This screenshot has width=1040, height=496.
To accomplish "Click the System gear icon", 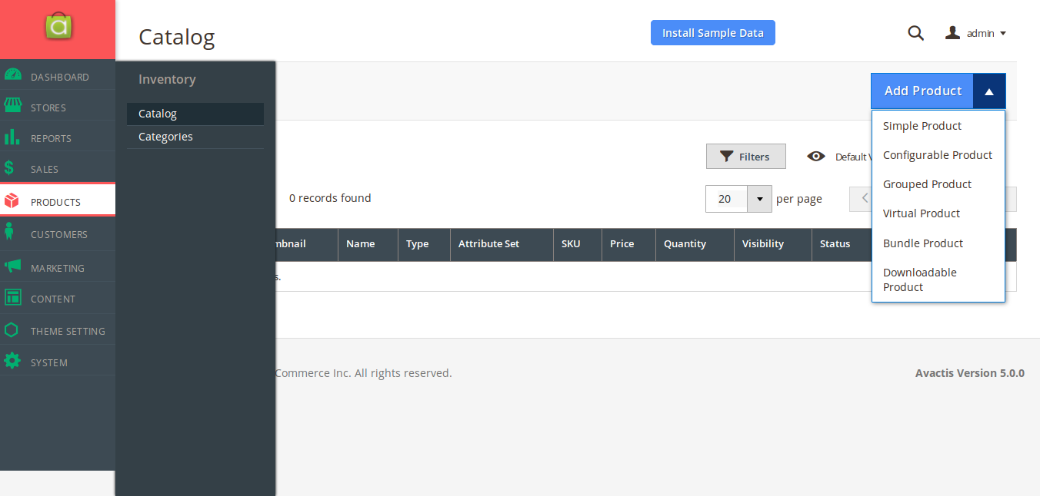I will (x=12, y=361).
